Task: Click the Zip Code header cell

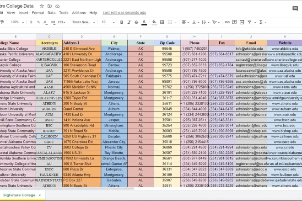Action: (167, 43)
